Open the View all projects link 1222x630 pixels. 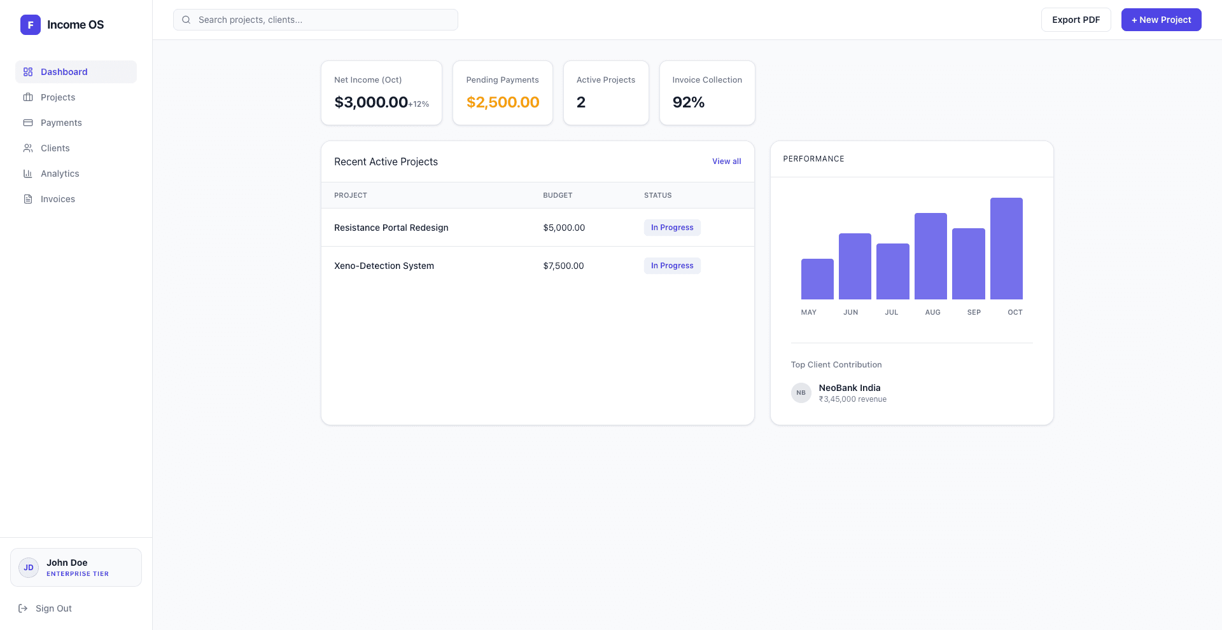(726, 161)
